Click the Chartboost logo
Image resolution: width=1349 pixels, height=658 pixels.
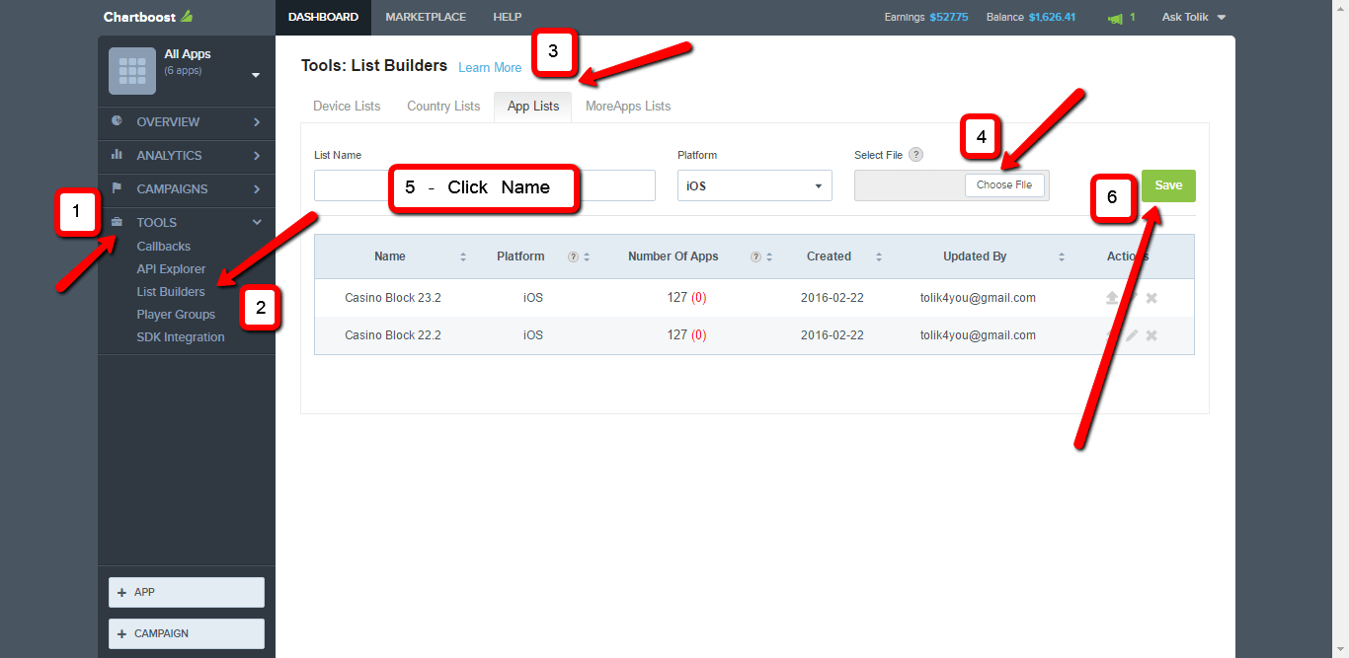tap(148, 17)
